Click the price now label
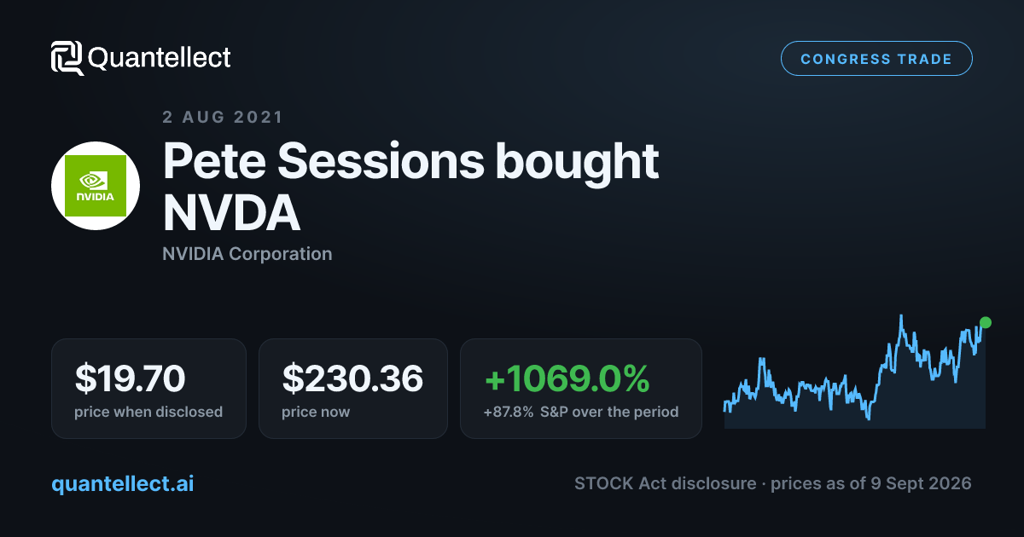Image resolution: width=1024 pixels, height=537 pixels. (316, 412)
